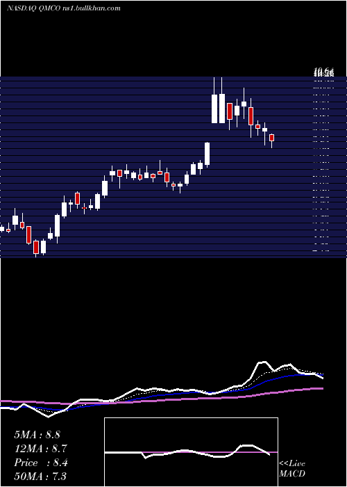Click the <<Live MACD label
Image resolution: width=347 pixels, height=487 pixels.
click(x=292, y=469)
